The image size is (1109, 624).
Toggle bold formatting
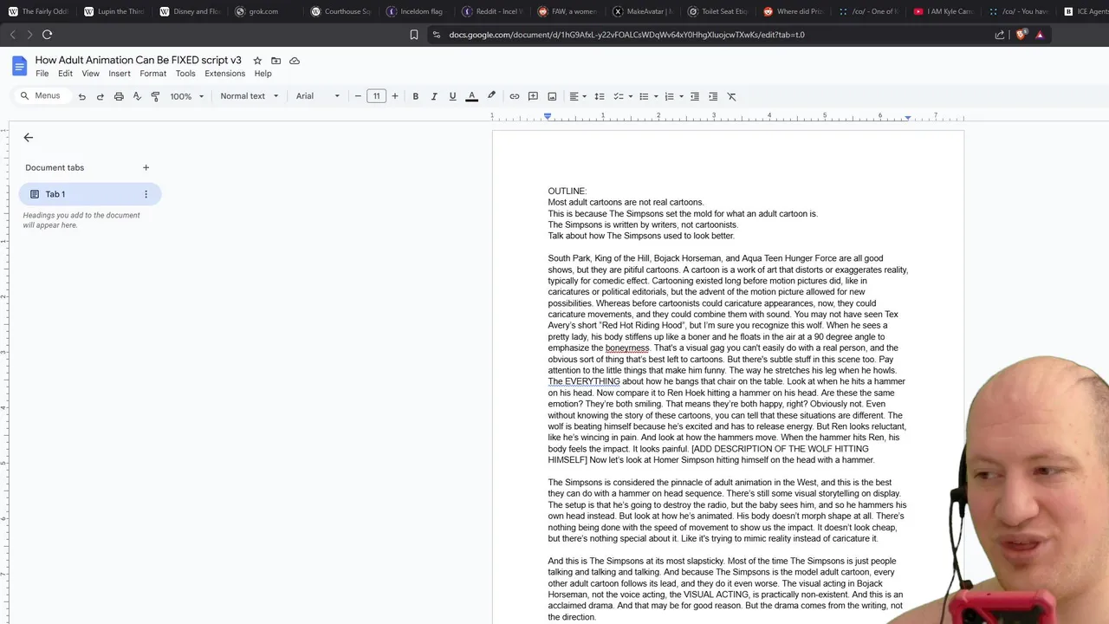[416, 96]
